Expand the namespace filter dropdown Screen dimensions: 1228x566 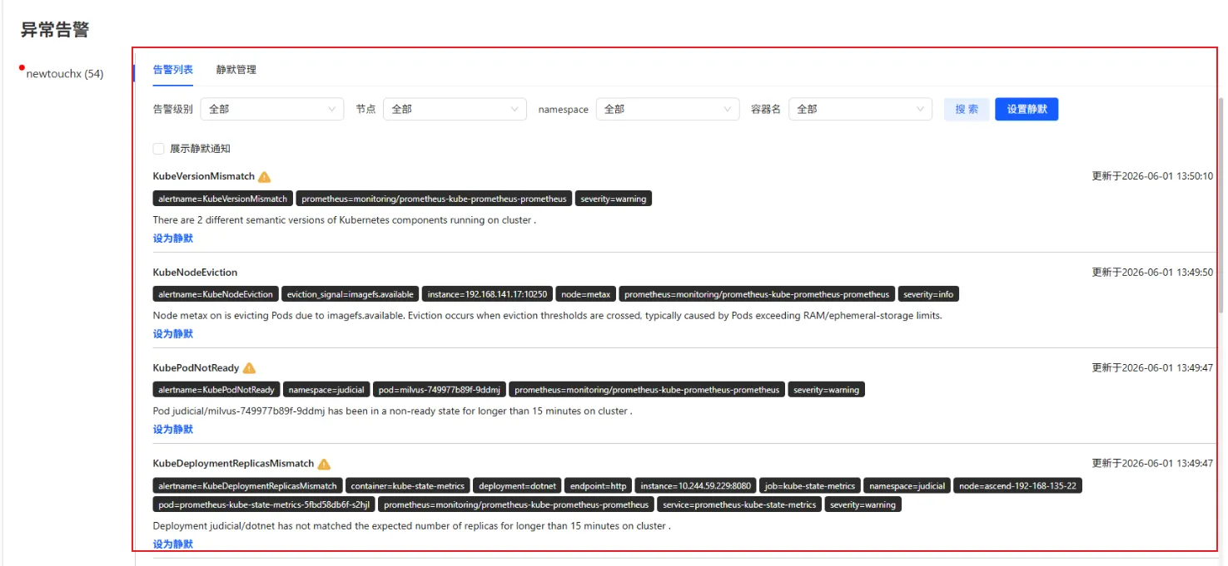668,109
